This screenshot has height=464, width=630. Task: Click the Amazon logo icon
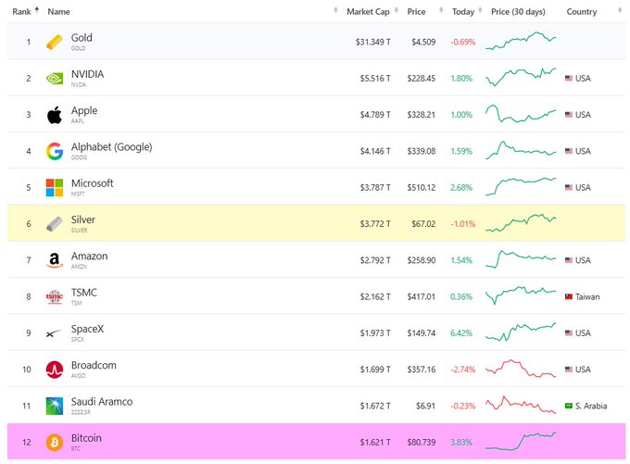(x=55, y=260)
